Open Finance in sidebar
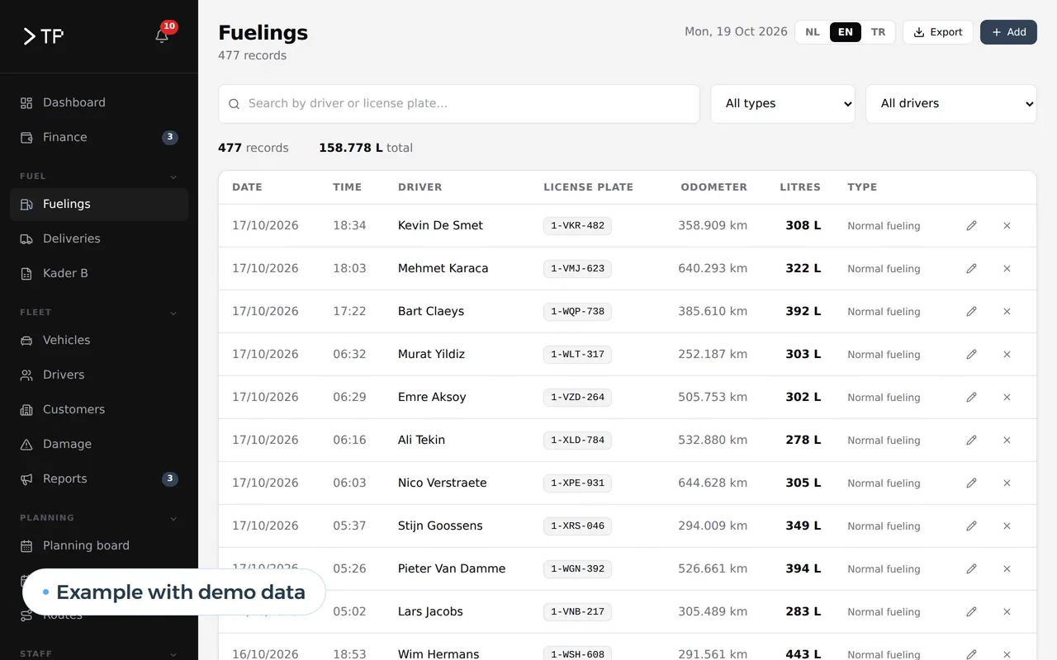The image size is (1057, 660). 99,138
